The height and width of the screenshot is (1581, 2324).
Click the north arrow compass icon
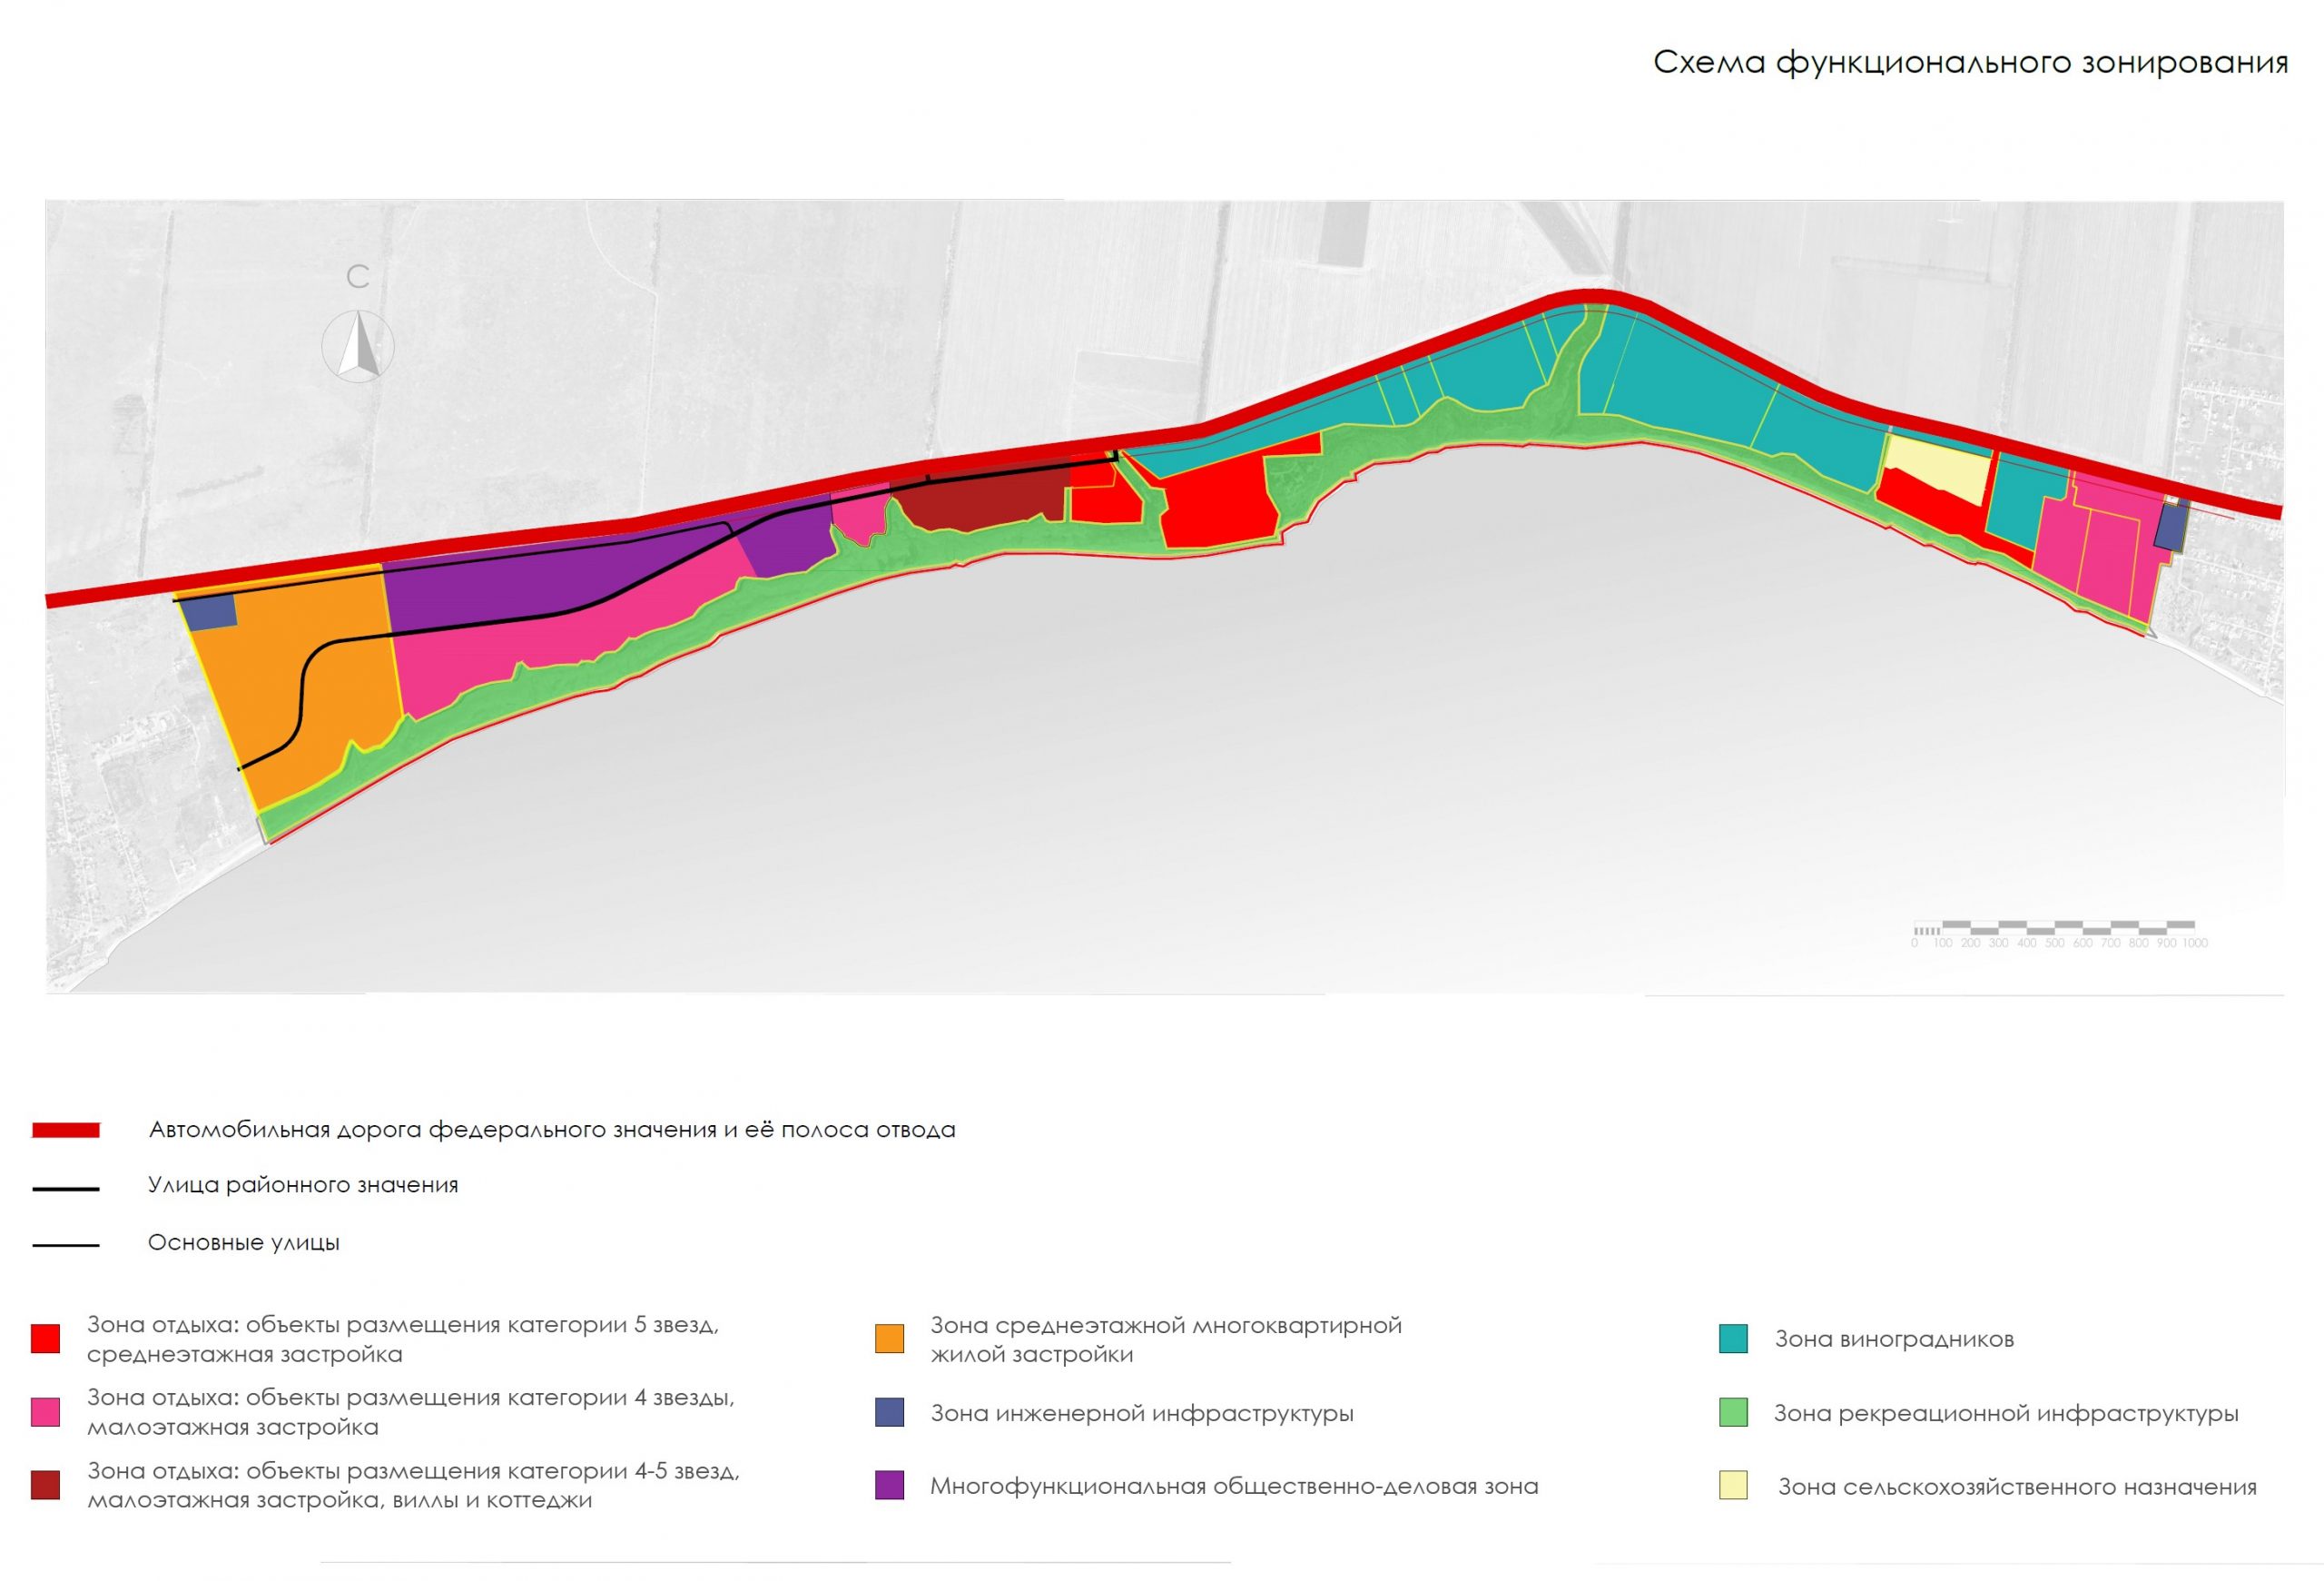(358, 346)
